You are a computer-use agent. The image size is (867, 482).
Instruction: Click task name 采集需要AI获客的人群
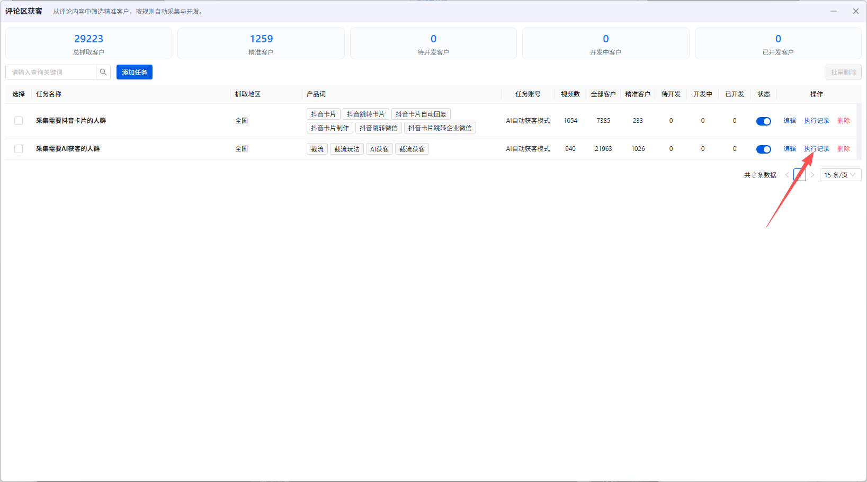click(68, 149)
